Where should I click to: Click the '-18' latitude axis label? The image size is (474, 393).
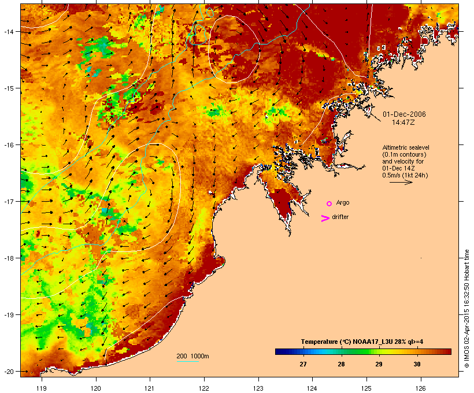pos(8,258)
